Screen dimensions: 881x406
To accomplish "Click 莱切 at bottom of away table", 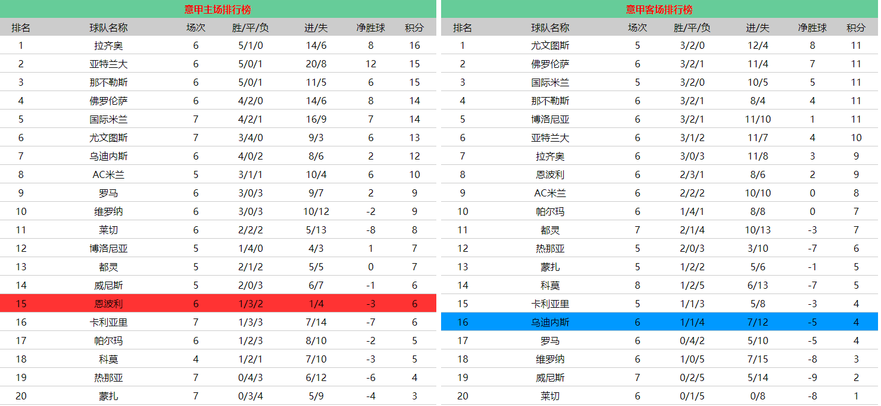I will click(550, 396).
